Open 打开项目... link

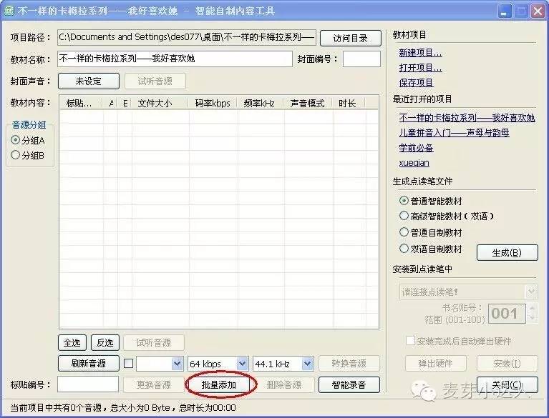pyautogui.click(x=420, y=68)
